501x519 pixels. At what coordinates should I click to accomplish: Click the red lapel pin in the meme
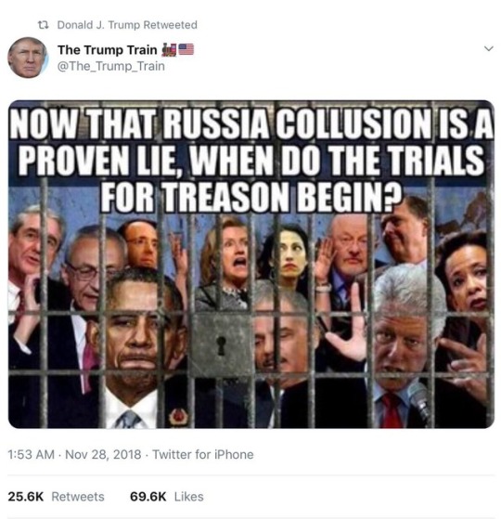(178, 416)
